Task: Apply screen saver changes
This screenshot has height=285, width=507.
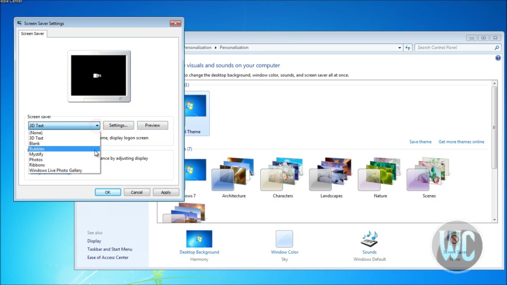Action: point(166,192)
